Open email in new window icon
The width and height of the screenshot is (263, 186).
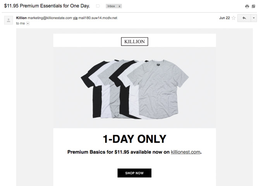coord(253,6)
